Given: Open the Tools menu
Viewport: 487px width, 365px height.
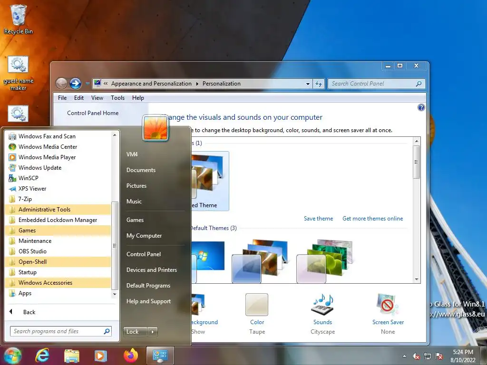Looking at the screenshot, I should point(117,98).
